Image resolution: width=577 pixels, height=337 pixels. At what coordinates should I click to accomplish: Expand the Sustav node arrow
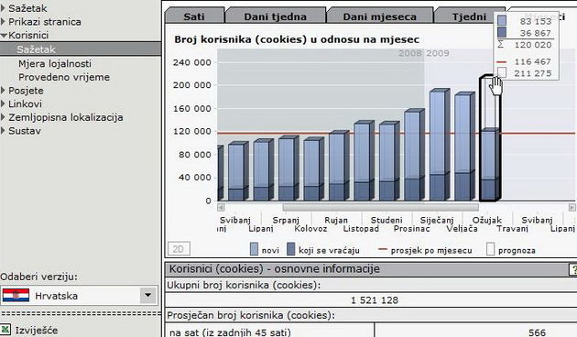3,131
